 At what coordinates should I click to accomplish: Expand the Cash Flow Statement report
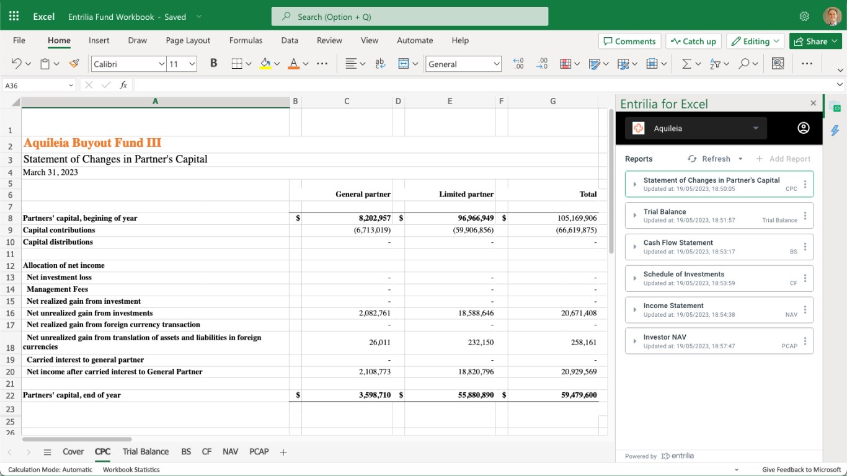tap(635, 247)
